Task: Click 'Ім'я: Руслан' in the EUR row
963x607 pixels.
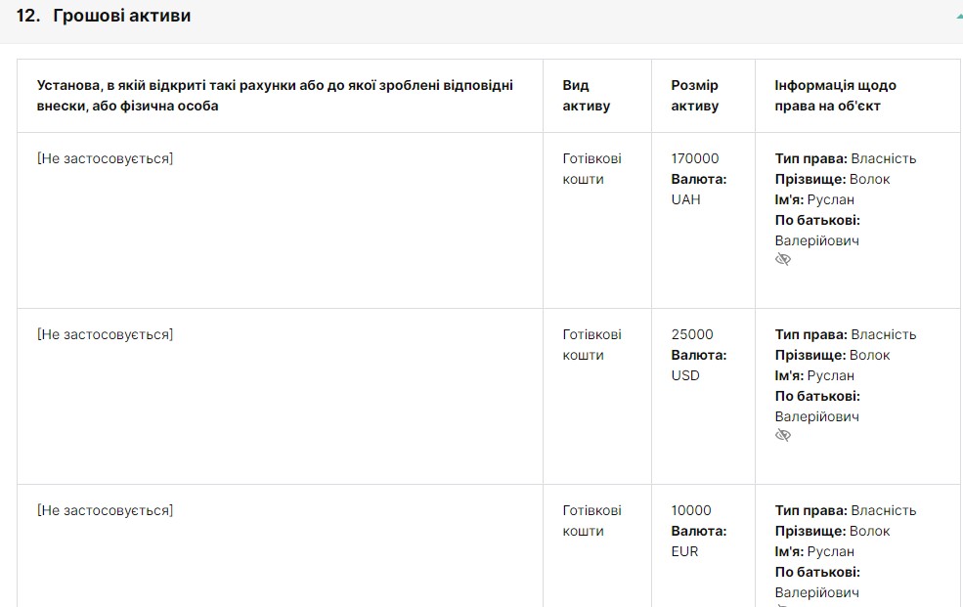Action: 814,551
